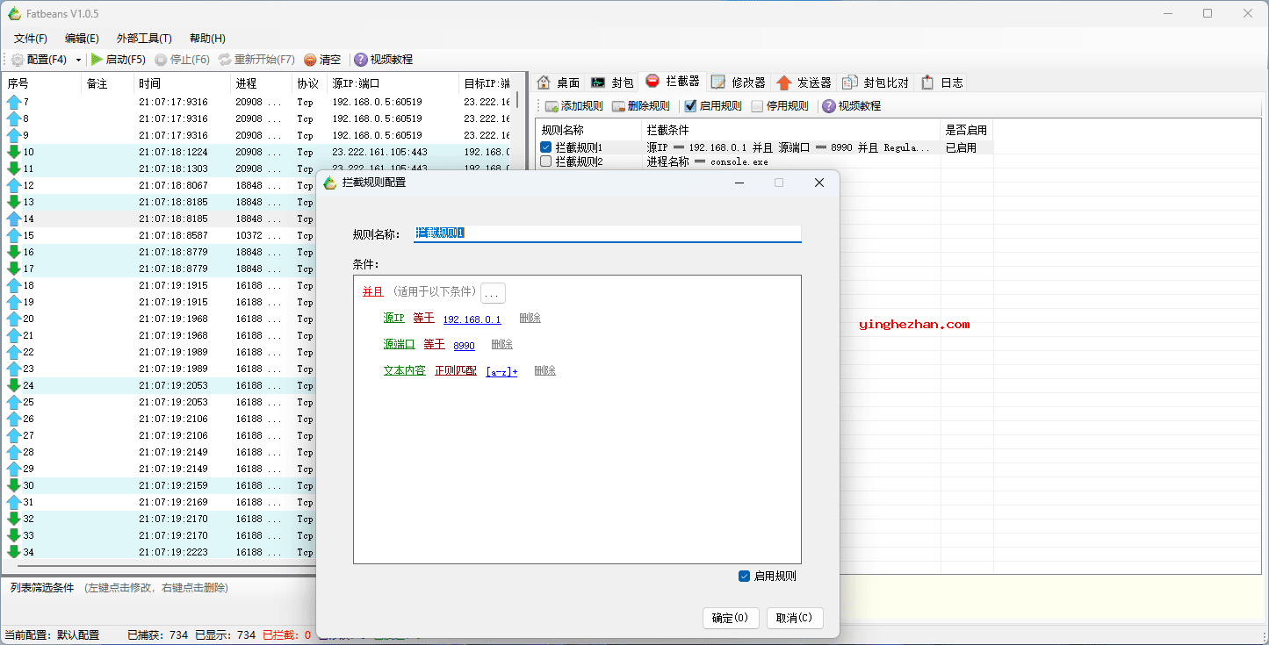Click the rule name (规则名称) input field
1269x645 pixels.
tap(608, 233)
